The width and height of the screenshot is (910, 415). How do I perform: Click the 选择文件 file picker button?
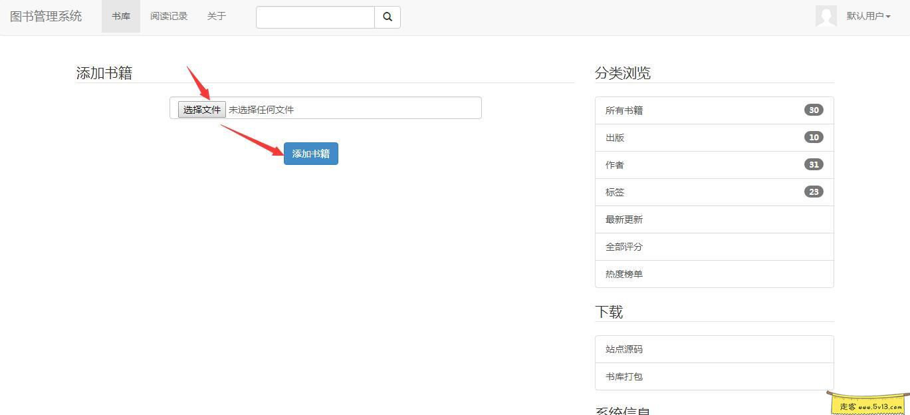[201, 109]
